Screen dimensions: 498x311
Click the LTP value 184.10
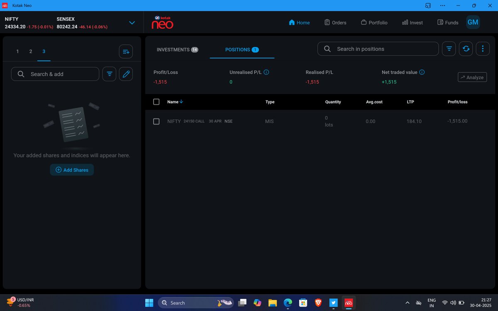pos(414,121)
